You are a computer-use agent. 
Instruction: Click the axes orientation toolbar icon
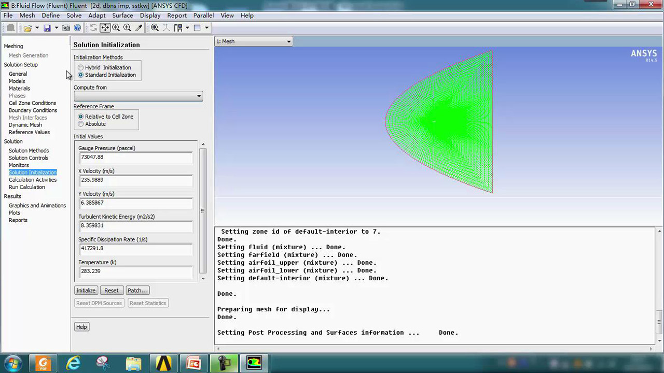click(x=166, y=28)
